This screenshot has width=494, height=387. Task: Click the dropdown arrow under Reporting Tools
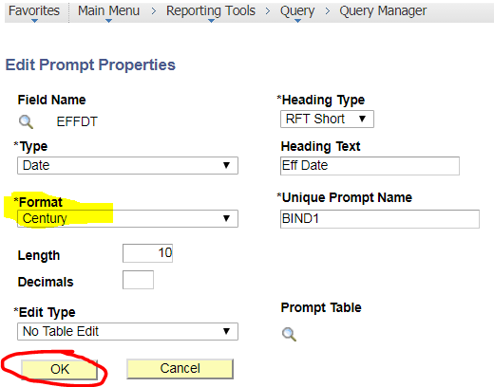coord(211,21)
